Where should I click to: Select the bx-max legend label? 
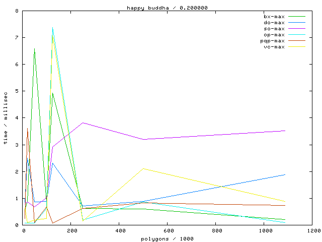(274, 17)
